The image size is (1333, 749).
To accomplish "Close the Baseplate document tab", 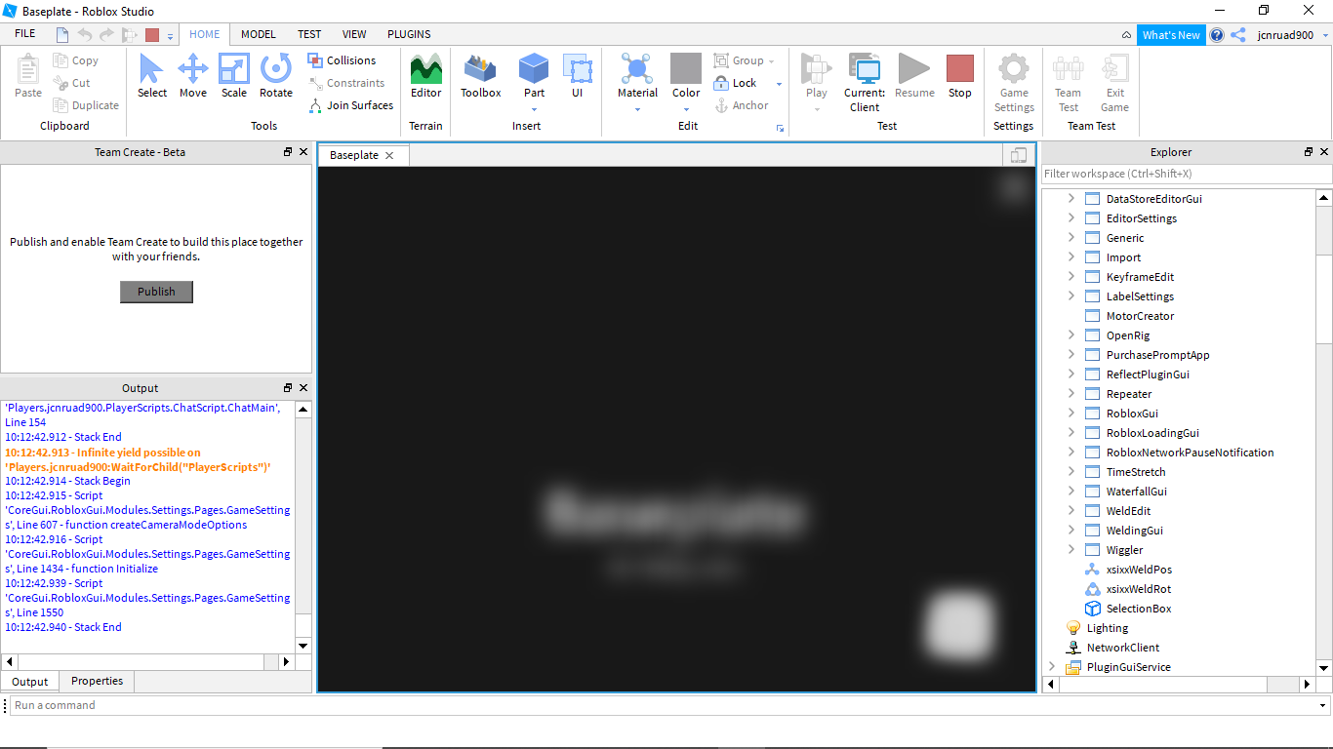I will [389, 155].
